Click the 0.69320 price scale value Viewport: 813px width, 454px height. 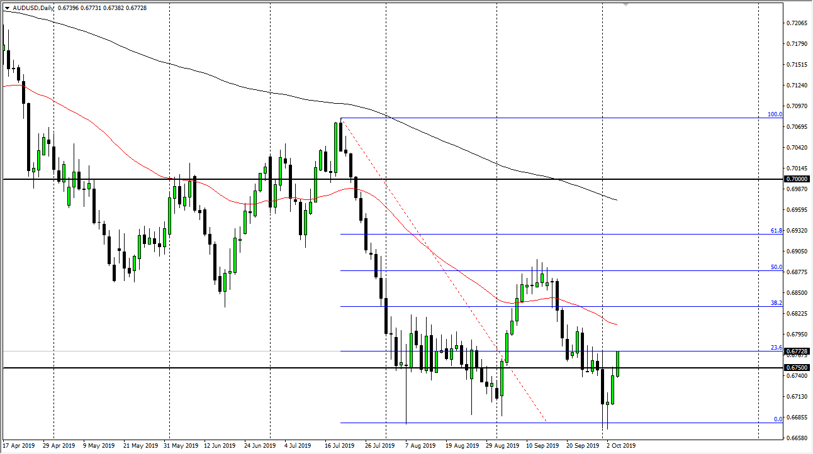click(797, 231)
